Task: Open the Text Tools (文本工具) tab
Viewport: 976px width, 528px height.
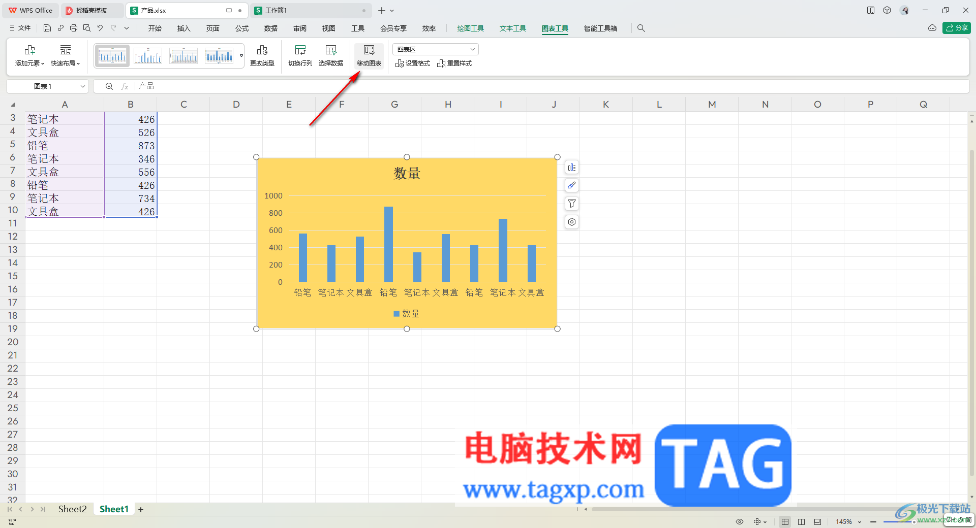Action: (512, 28)
